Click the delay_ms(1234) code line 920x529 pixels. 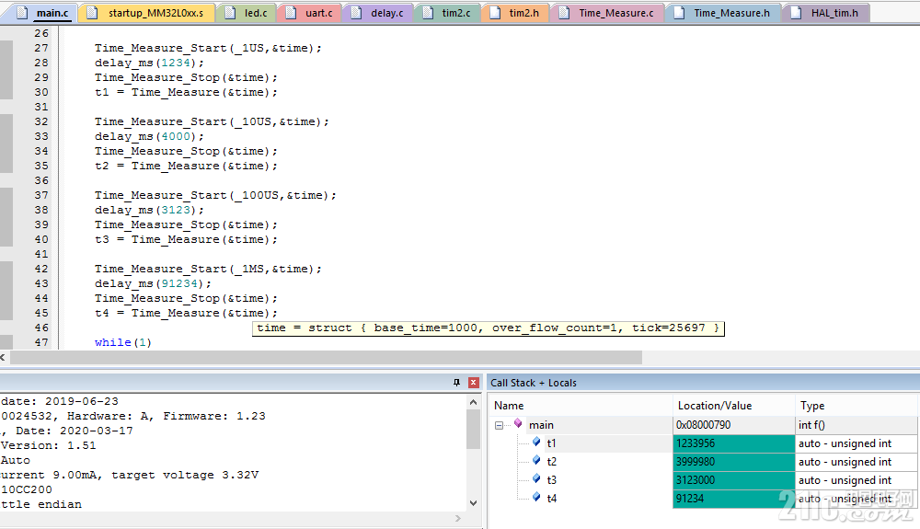coord(149,63)
